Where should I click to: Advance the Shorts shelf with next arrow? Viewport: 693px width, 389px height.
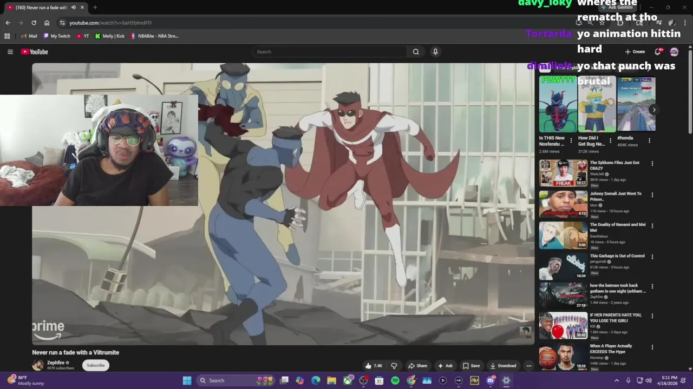click(x=654, y=110)
